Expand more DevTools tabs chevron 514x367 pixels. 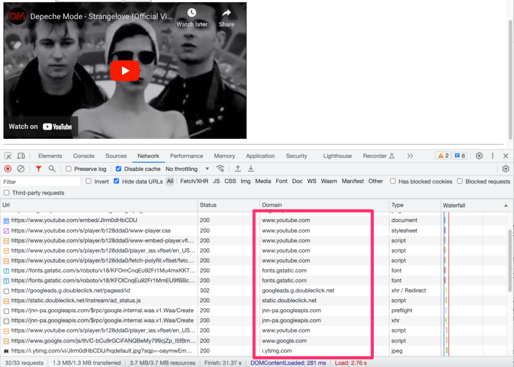tap(410, 156)
